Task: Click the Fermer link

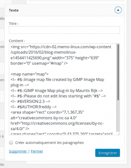Action: tap(37, 151)
